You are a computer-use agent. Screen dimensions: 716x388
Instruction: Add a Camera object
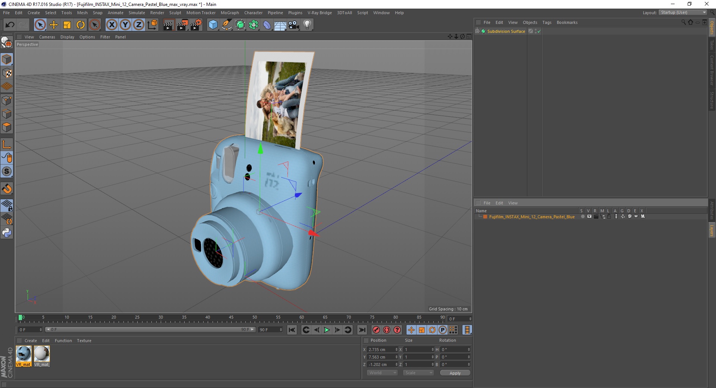[x=294, y=25]
